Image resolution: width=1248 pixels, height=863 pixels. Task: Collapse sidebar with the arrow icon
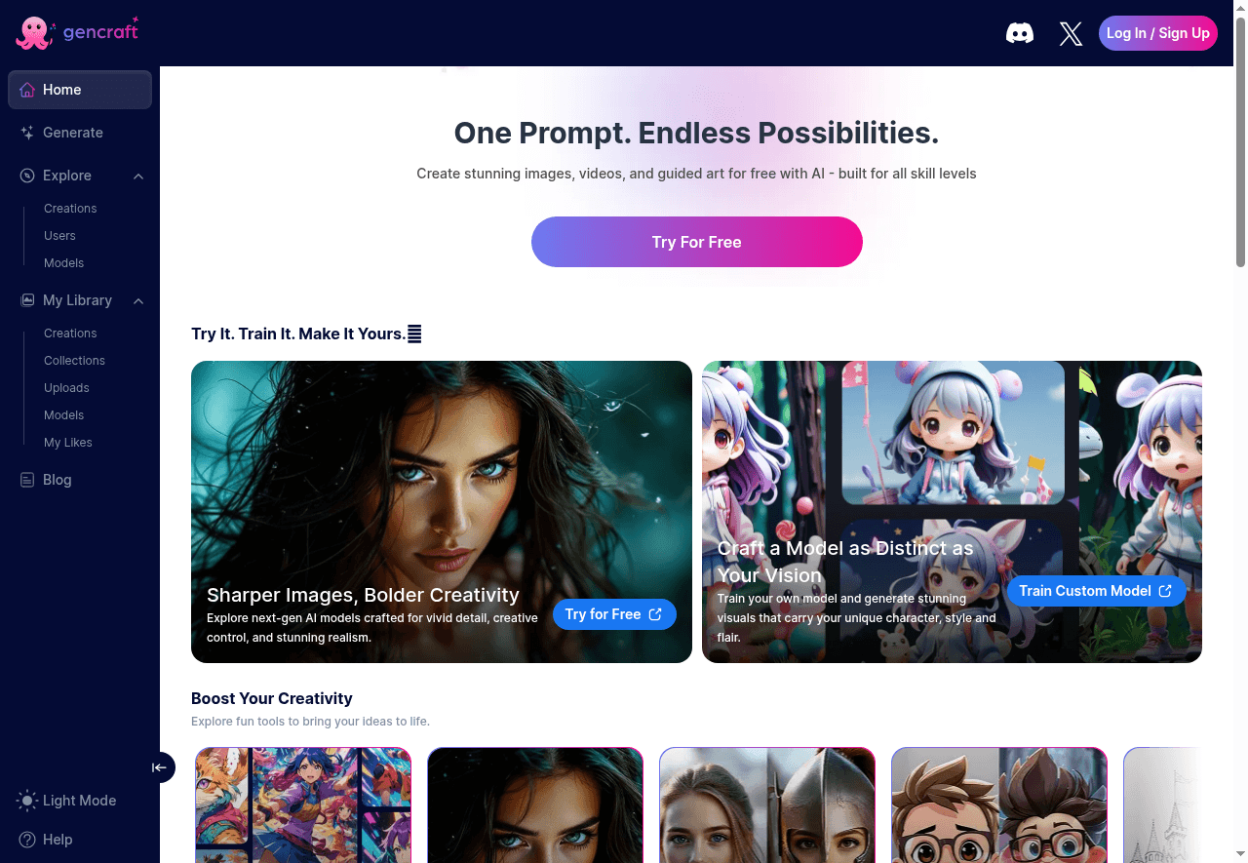pyautogui.click(x=160, y=767)
